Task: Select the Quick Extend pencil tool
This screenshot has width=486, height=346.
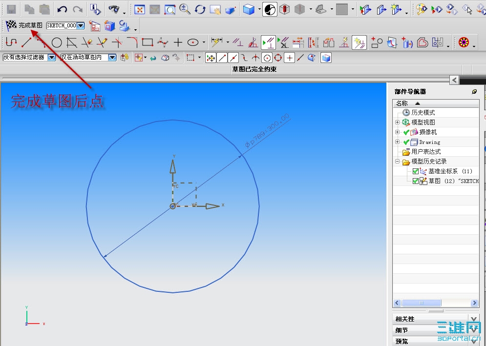Action: click(102, 42)
